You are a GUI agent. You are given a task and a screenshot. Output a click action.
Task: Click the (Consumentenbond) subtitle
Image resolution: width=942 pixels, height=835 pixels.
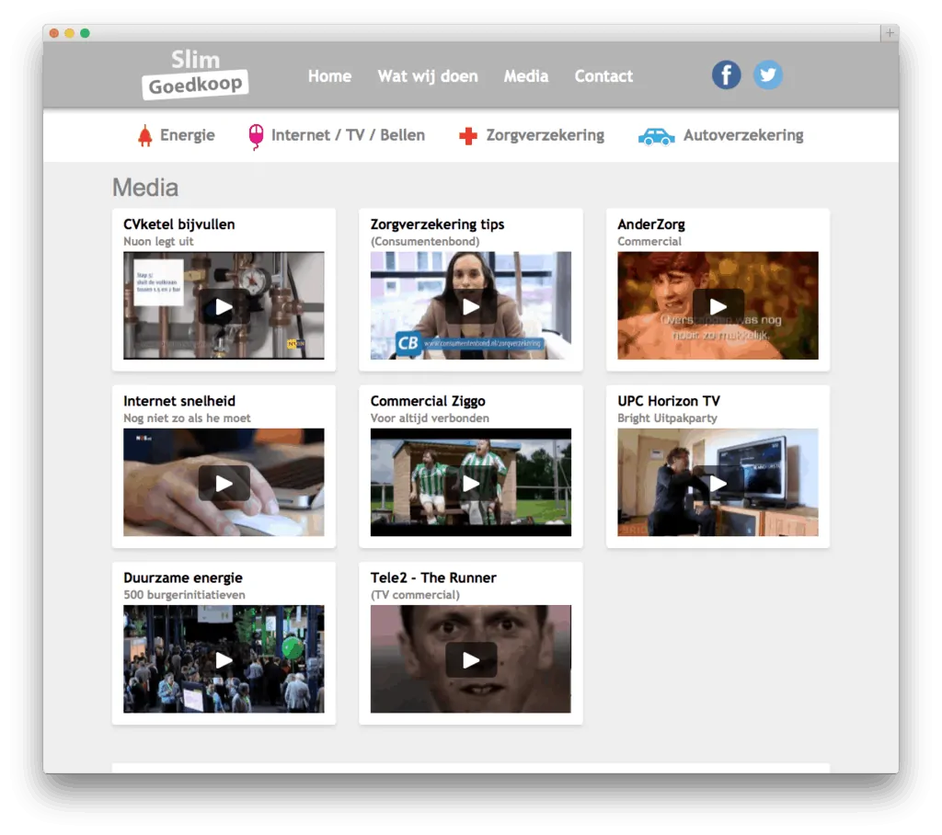coord(425,241)
